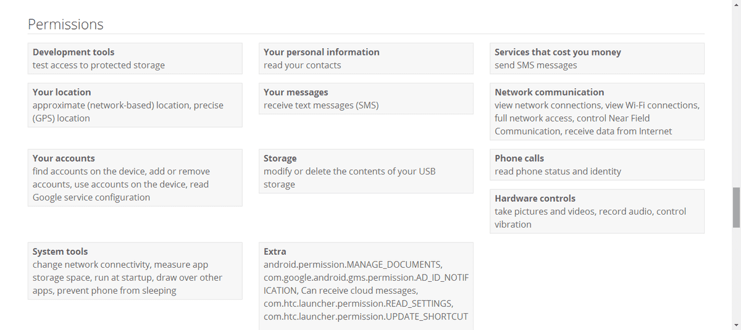The width and height of the screenshot is (741, 330).
Task: Select 'test access to protected storage' text
Action: point(99,65)
